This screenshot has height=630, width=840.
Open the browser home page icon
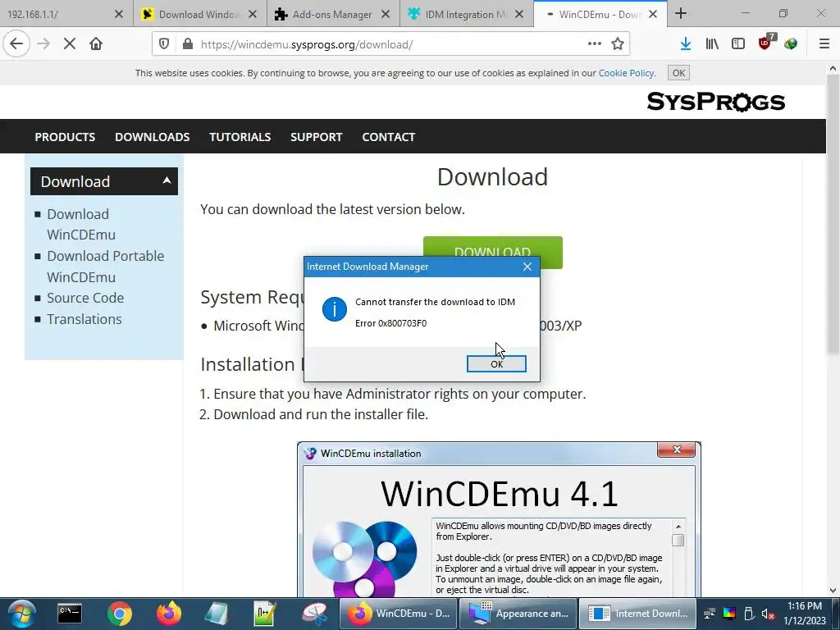96,44
